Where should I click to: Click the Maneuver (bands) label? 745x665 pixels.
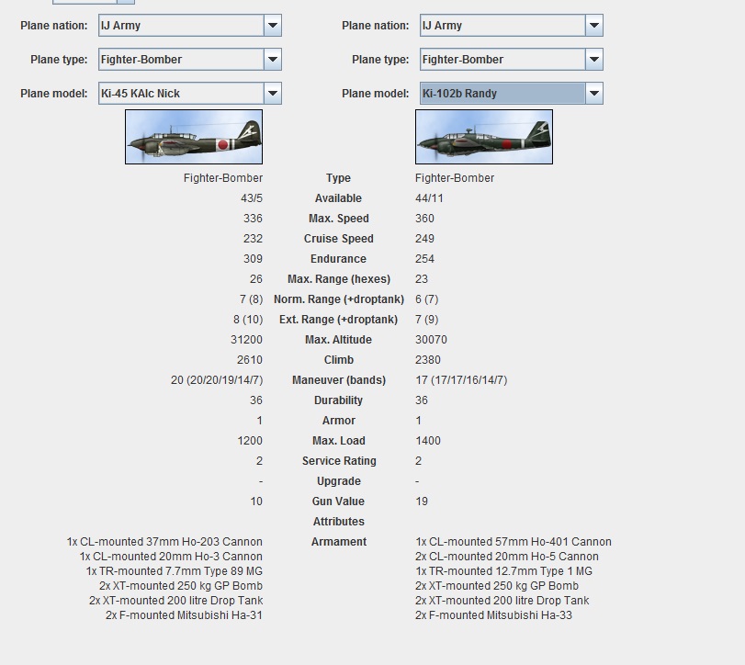coord(339,380)
